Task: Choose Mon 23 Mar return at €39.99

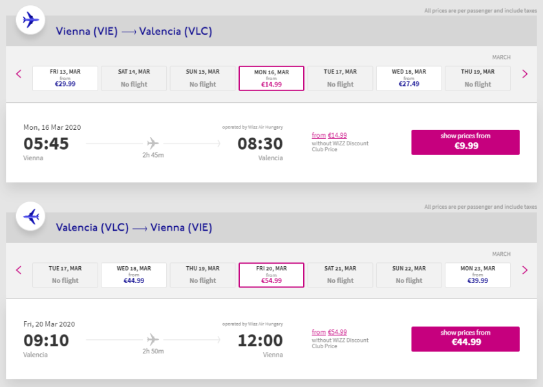Action: [x=477, y=275]
